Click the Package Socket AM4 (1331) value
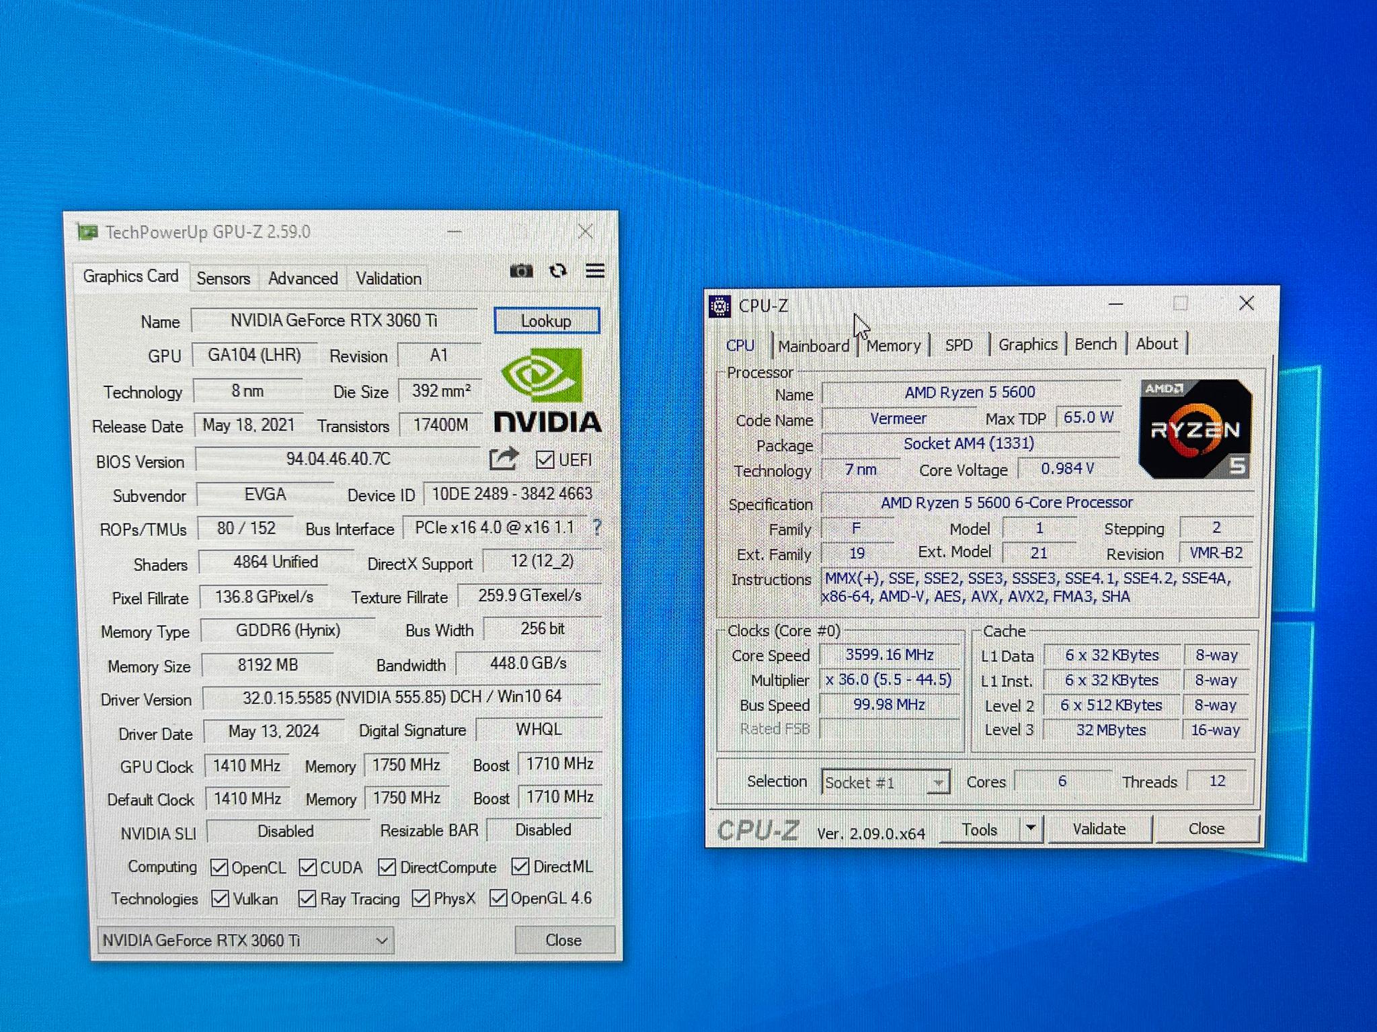The image size is (1377, 1032). 969,443
